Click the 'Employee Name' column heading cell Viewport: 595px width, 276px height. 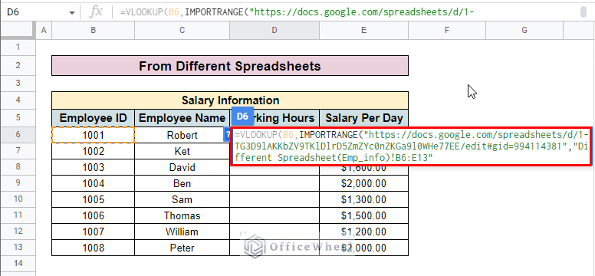(x=182, y=118)
